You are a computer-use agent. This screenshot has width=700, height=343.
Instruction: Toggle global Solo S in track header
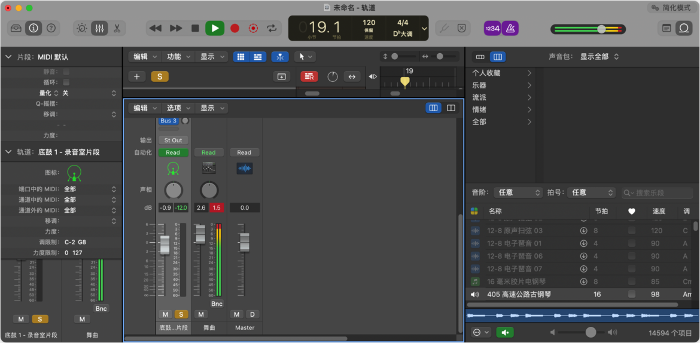(160, 76)
